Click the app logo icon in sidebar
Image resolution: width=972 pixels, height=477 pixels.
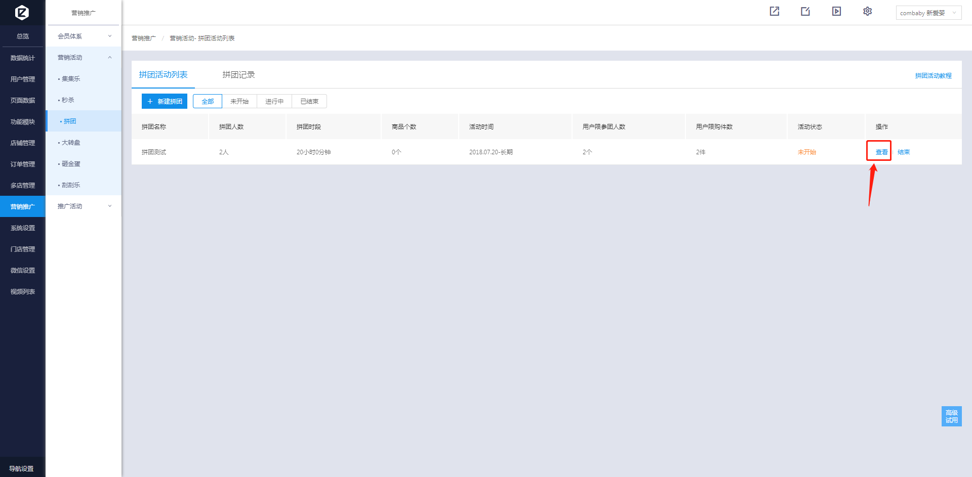pyautogui.click(x=22, y=12)
